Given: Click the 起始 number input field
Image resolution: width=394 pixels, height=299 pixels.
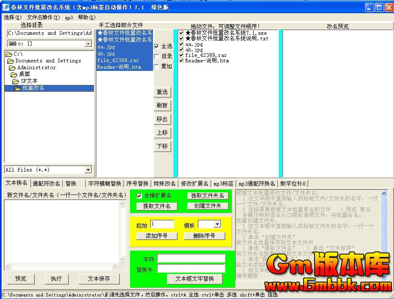Looking at the screenshot, I should [x=162, y=224].
